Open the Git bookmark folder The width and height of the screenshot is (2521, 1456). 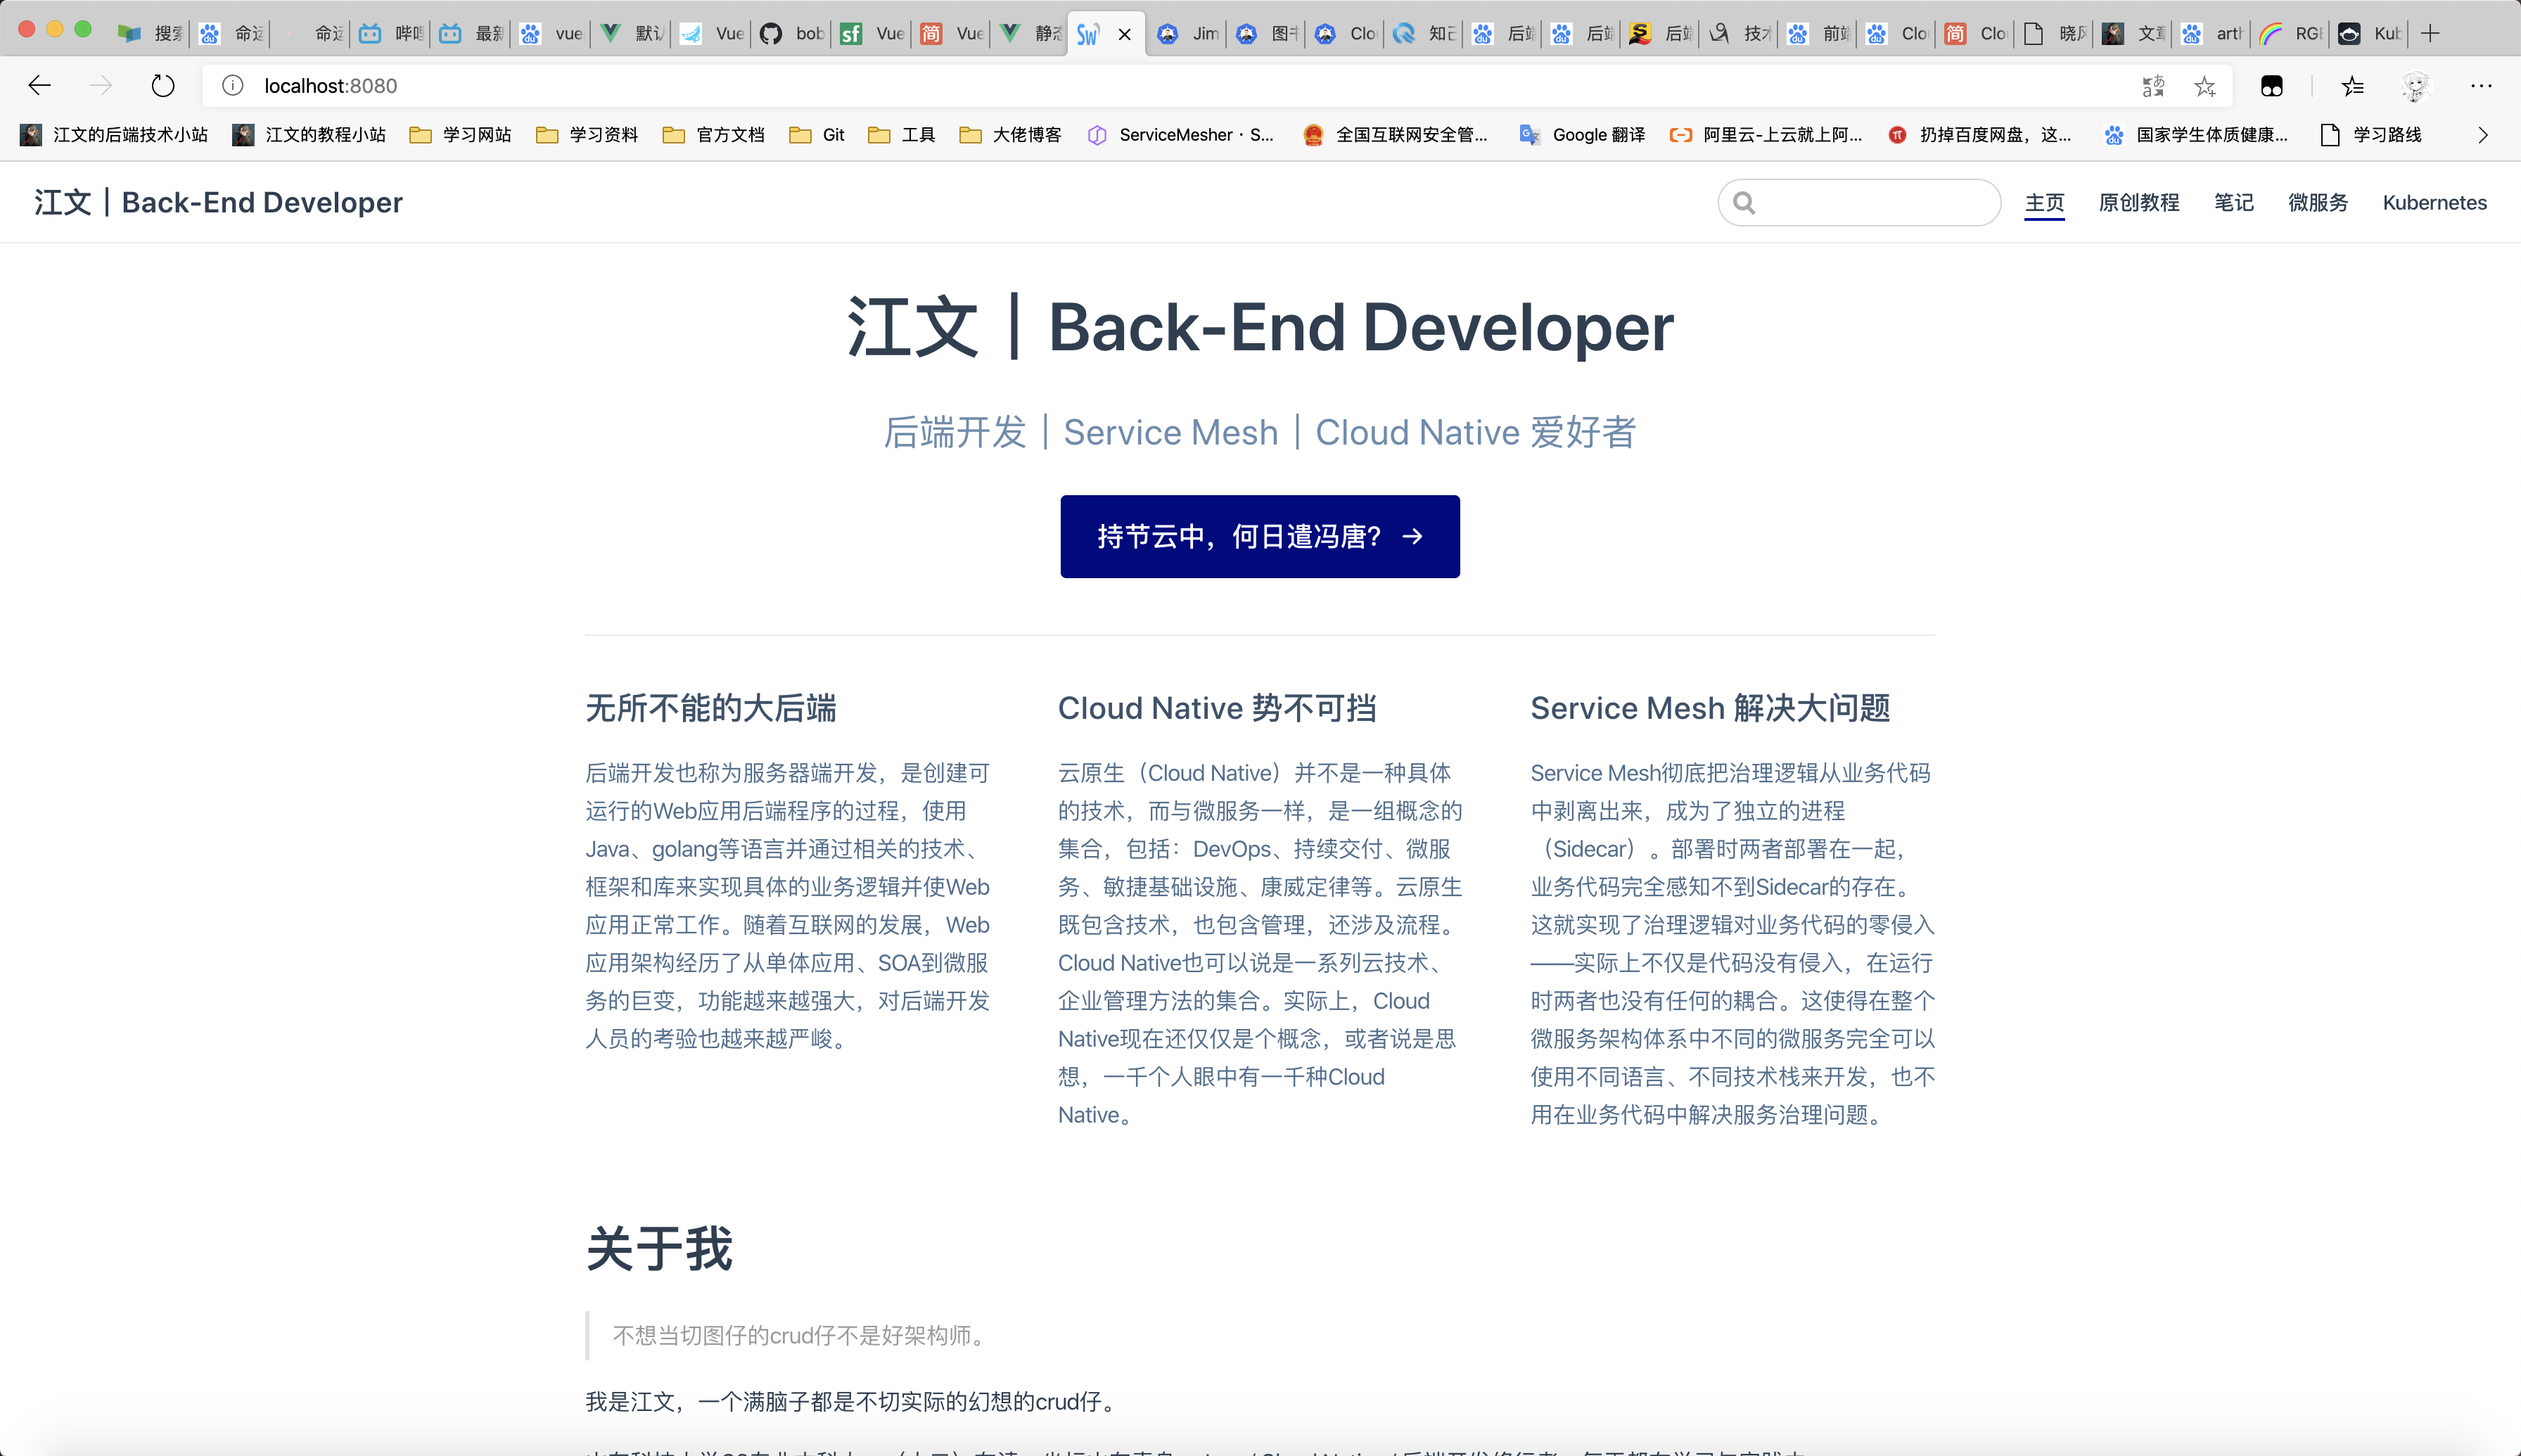coord(817,135)
